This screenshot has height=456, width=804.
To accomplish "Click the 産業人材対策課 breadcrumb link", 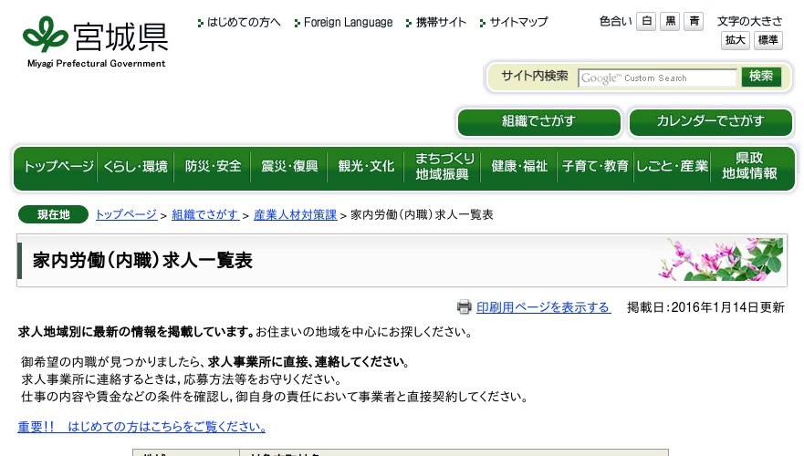I will click(x=295, y=214).
